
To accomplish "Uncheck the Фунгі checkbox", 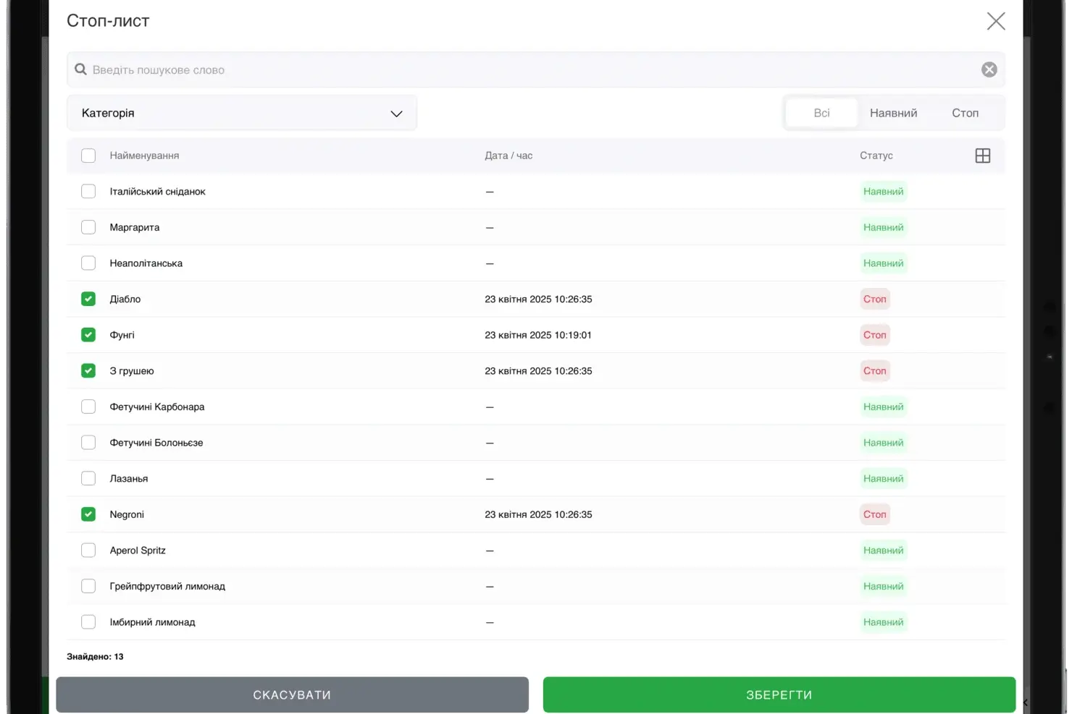I will coord(88,335).
